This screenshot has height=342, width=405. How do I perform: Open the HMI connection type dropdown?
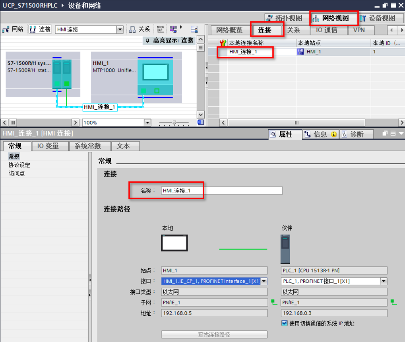(x=120, y=29)
